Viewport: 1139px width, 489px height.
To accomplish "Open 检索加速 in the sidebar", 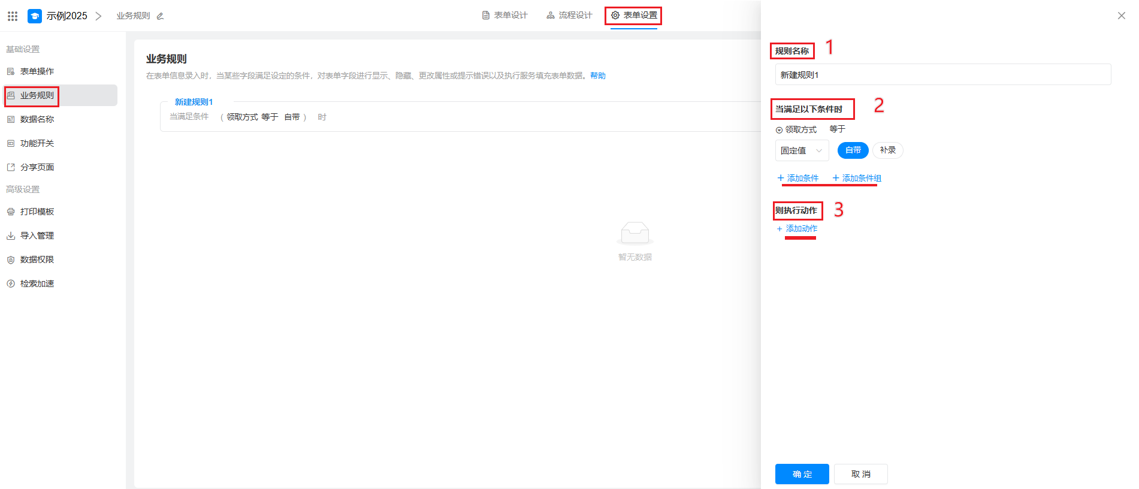I will 37,283.
